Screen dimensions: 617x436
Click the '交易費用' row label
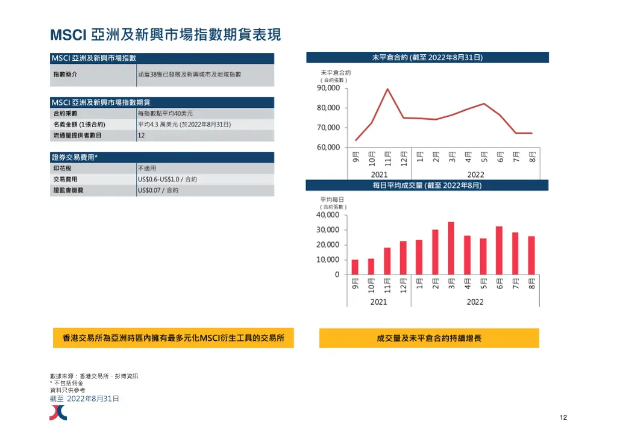[65, 179]
